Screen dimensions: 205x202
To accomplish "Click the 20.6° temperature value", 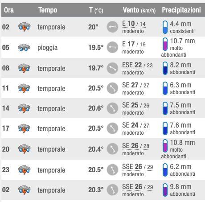I will [96, 108].
